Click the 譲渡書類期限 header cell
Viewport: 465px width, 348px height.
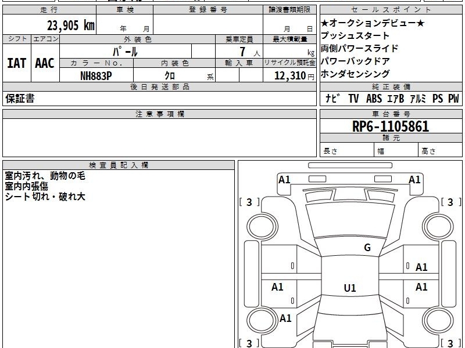[289, 10]
